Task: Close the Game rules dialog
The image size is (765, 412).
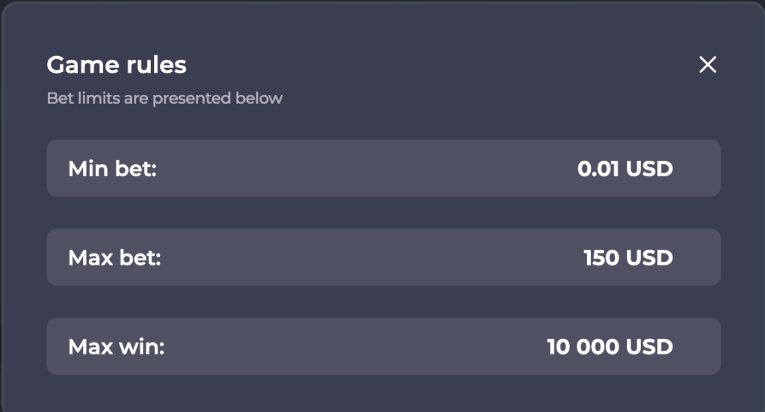Action: click(x=707, y=65)
